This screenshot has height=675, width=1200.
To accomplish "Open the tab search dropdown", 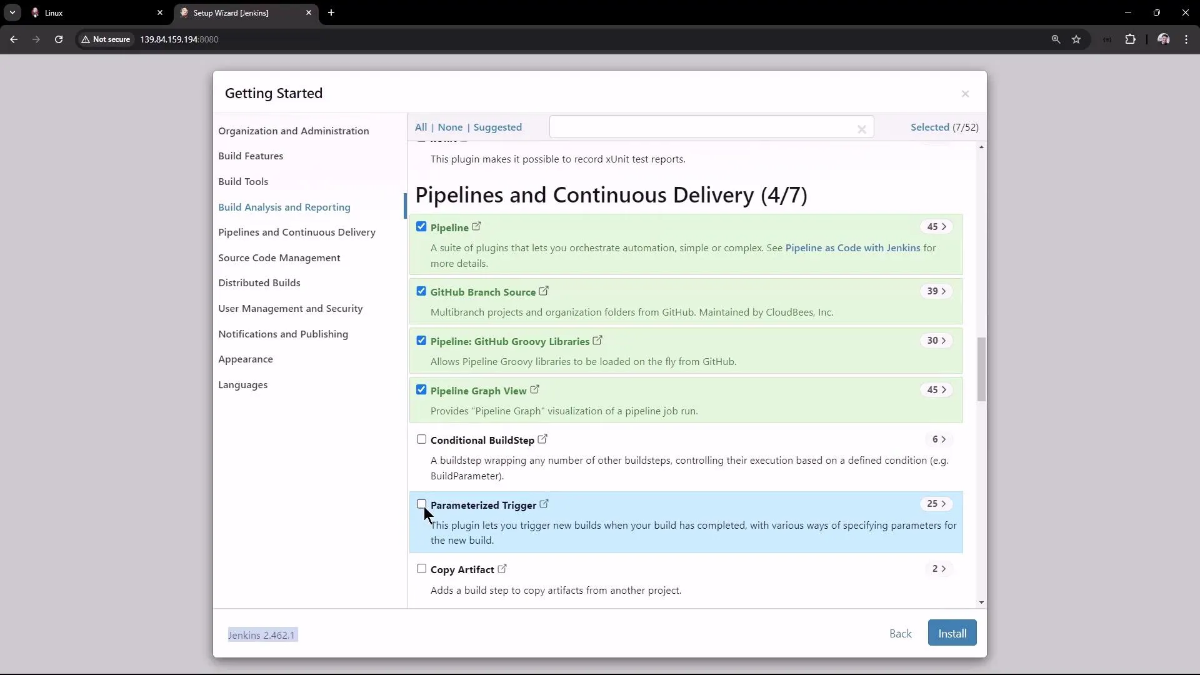I will coord(12,12).
